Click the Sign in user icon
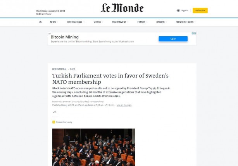The height and width of the screenshot is (166, 238). click(178, 10)
